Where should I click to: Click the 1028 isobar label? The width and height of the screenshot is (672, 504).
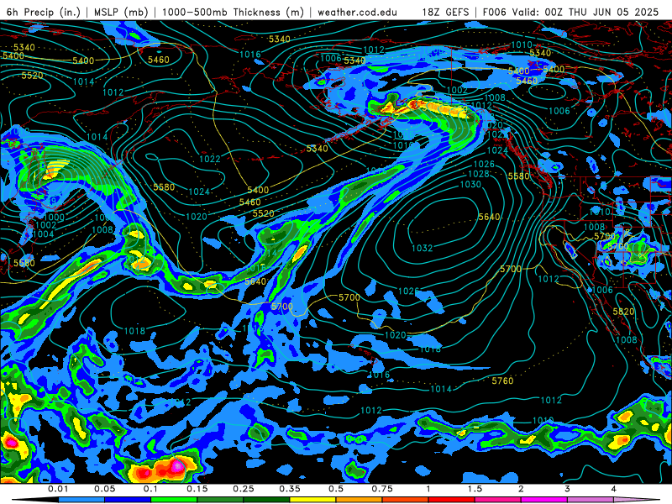pos(478,174)
